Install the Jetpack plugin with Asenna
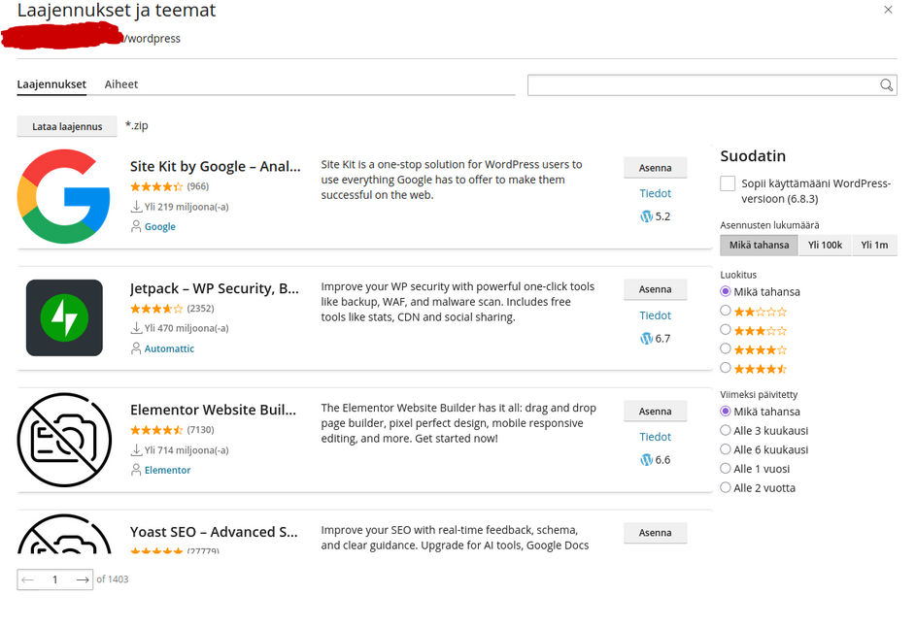Screen dimensions: 916x628 pos(655,289)
